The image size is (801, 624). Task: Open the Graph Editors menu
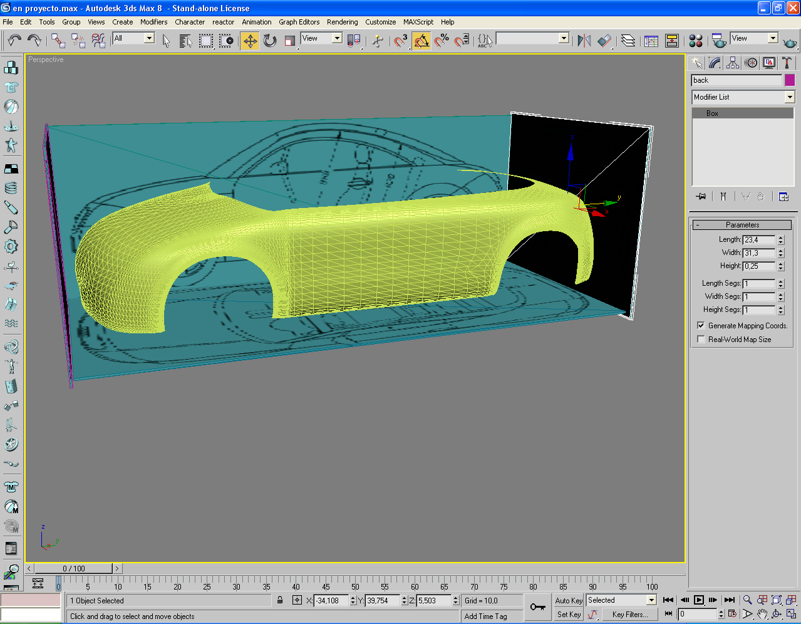click(x=299, y=22)
